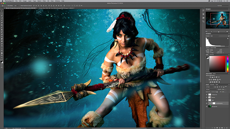Switch to the Swatches tab
The height and width of the screenshot is (129, 230).
[x=211, y=55]
